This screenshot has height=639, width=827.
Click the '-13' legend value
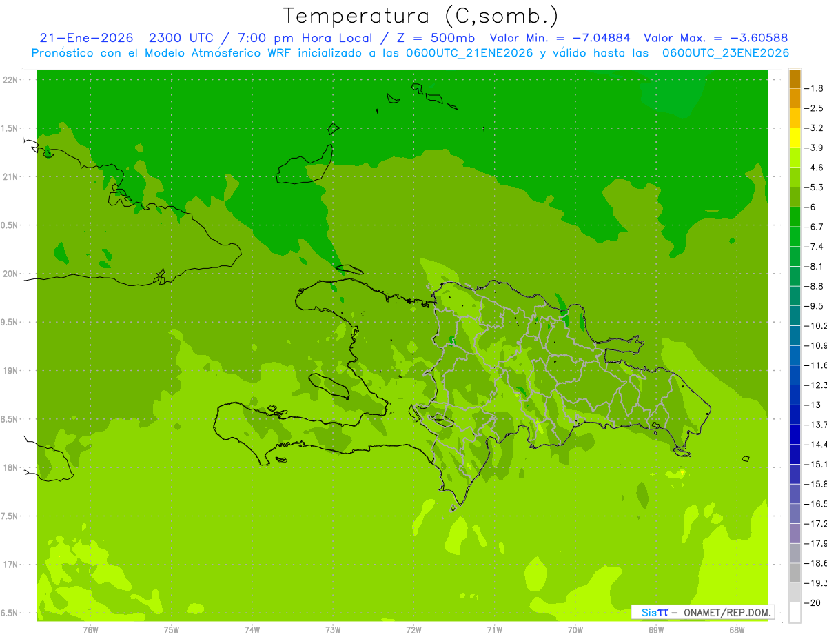[x=813, y=405]
